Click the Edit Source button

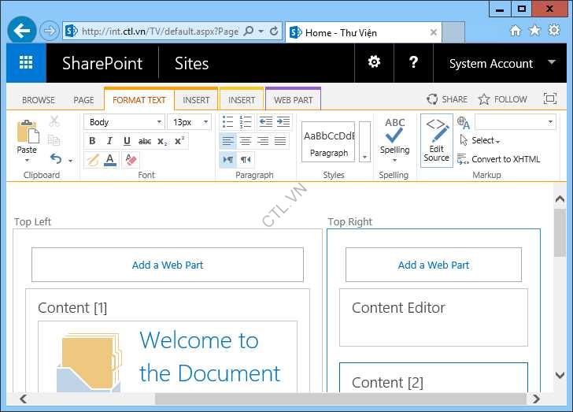click(x=436, y=140)
